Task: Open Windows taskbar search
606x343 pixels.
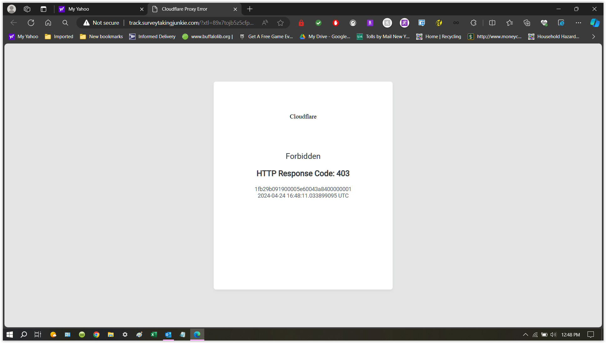Action: point(24,335)
